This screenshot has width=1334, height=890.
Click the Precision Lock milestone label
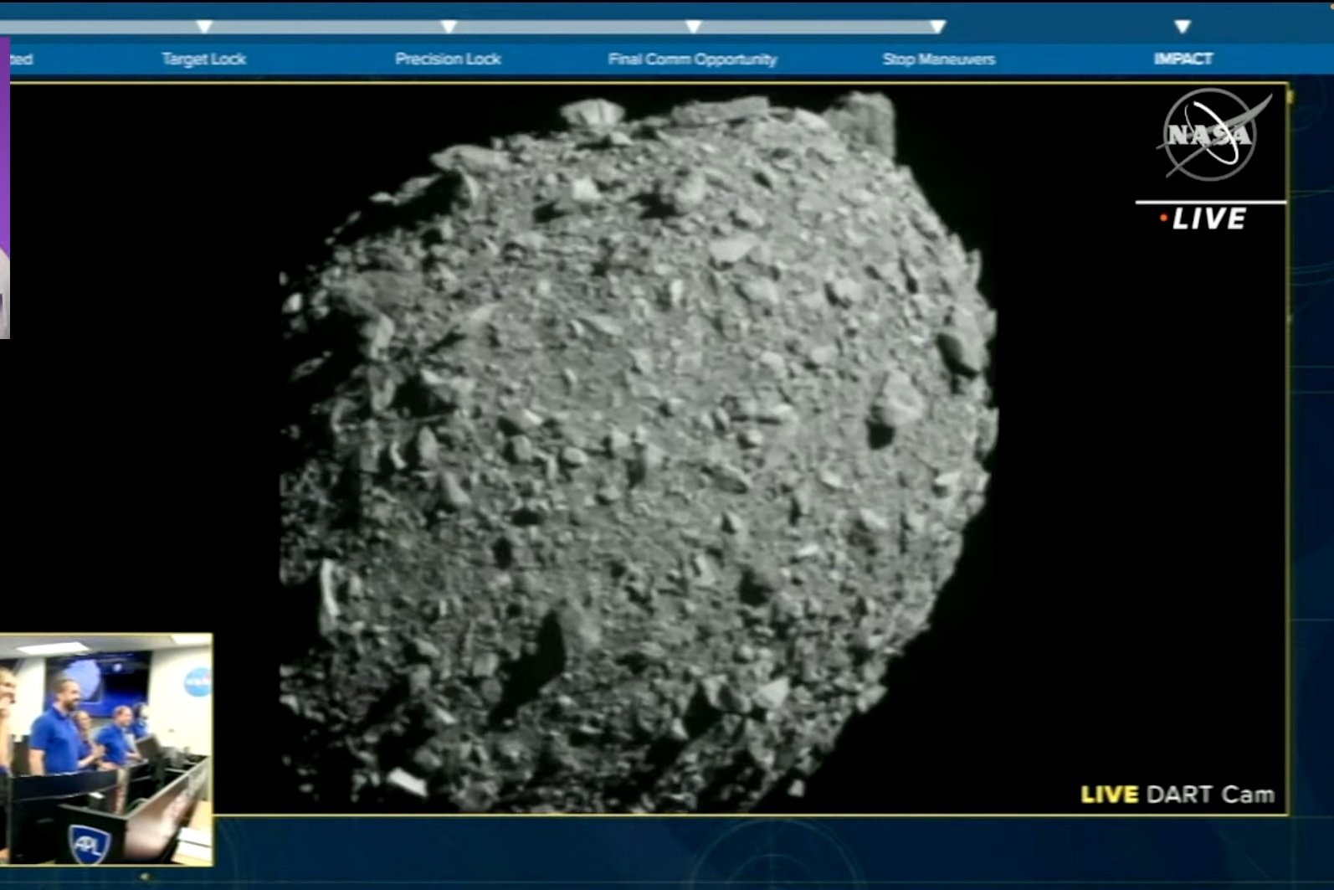(x=448, y=59)
